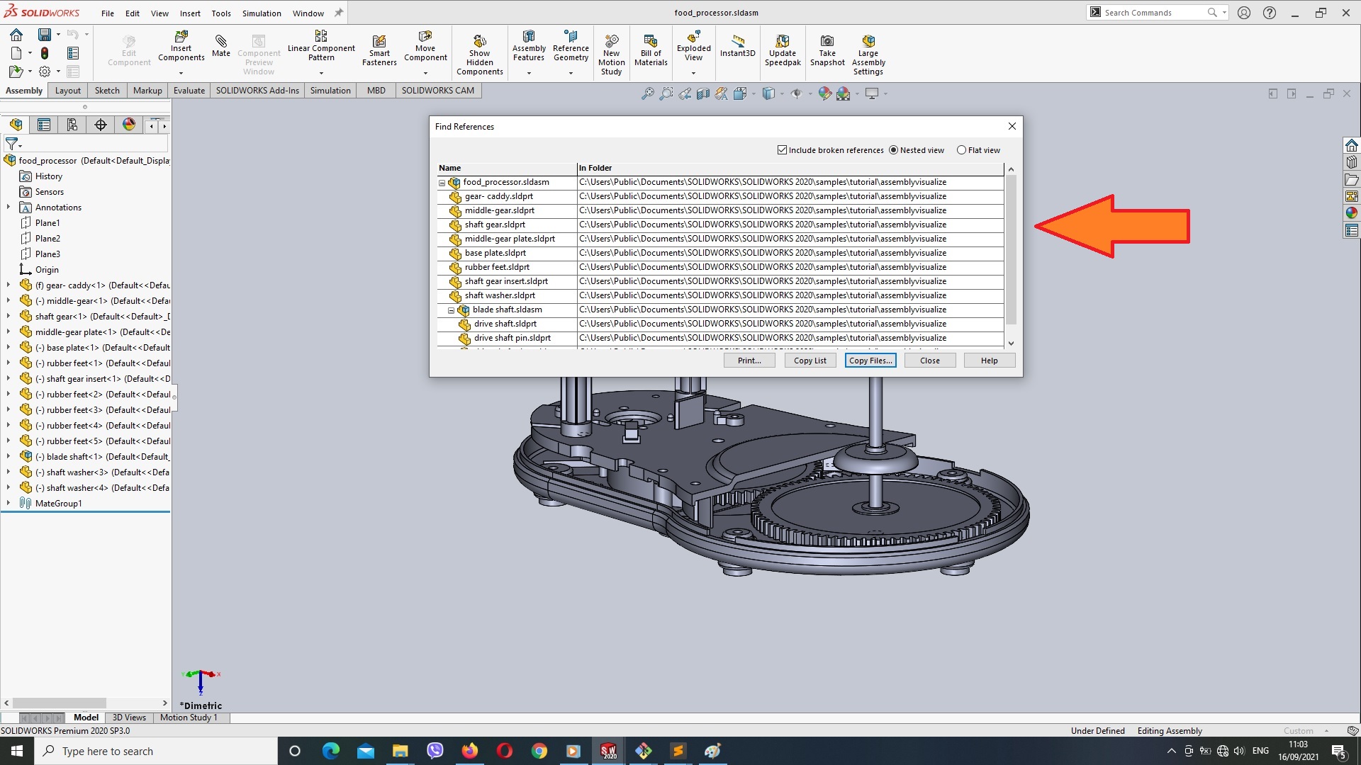This screenshot has height=765, width=1361.
Task: Open the Assembly menu tab
Action: click(24, 90)
